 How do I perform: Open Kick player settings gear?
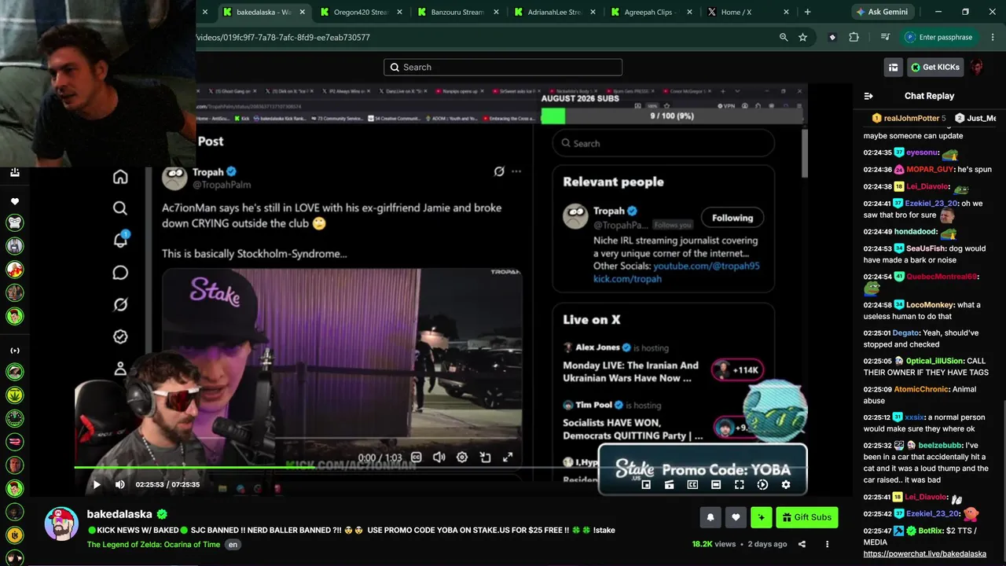[x=785, y=484]
